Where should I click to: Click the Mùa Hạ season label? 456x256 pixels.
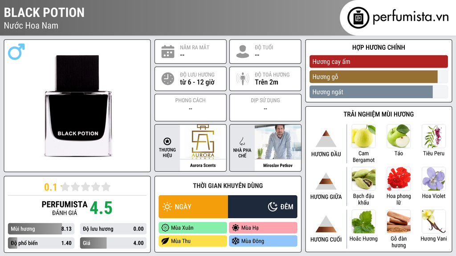[263, 228]
